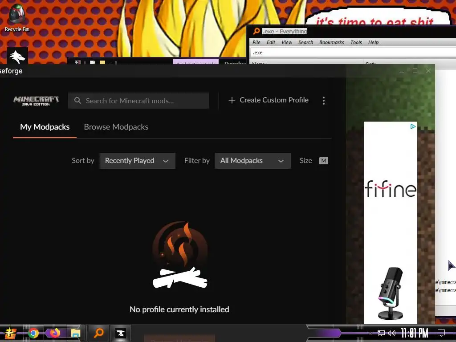Click the campfire no-profile illustration
This screenshot has width=456, height=342.
(180, 255)
